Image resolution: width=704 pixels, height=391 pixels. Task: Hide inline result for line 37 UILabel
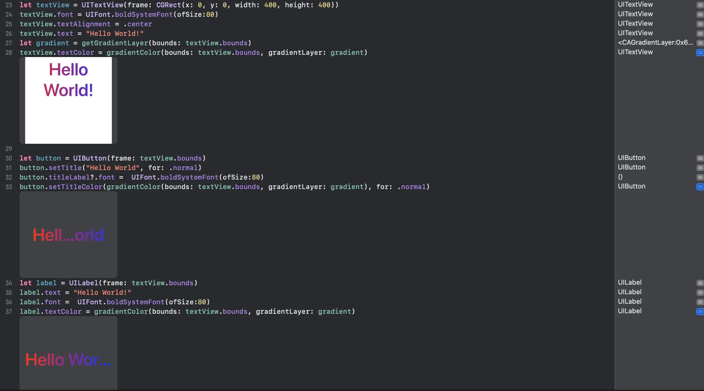pos(700,312)
